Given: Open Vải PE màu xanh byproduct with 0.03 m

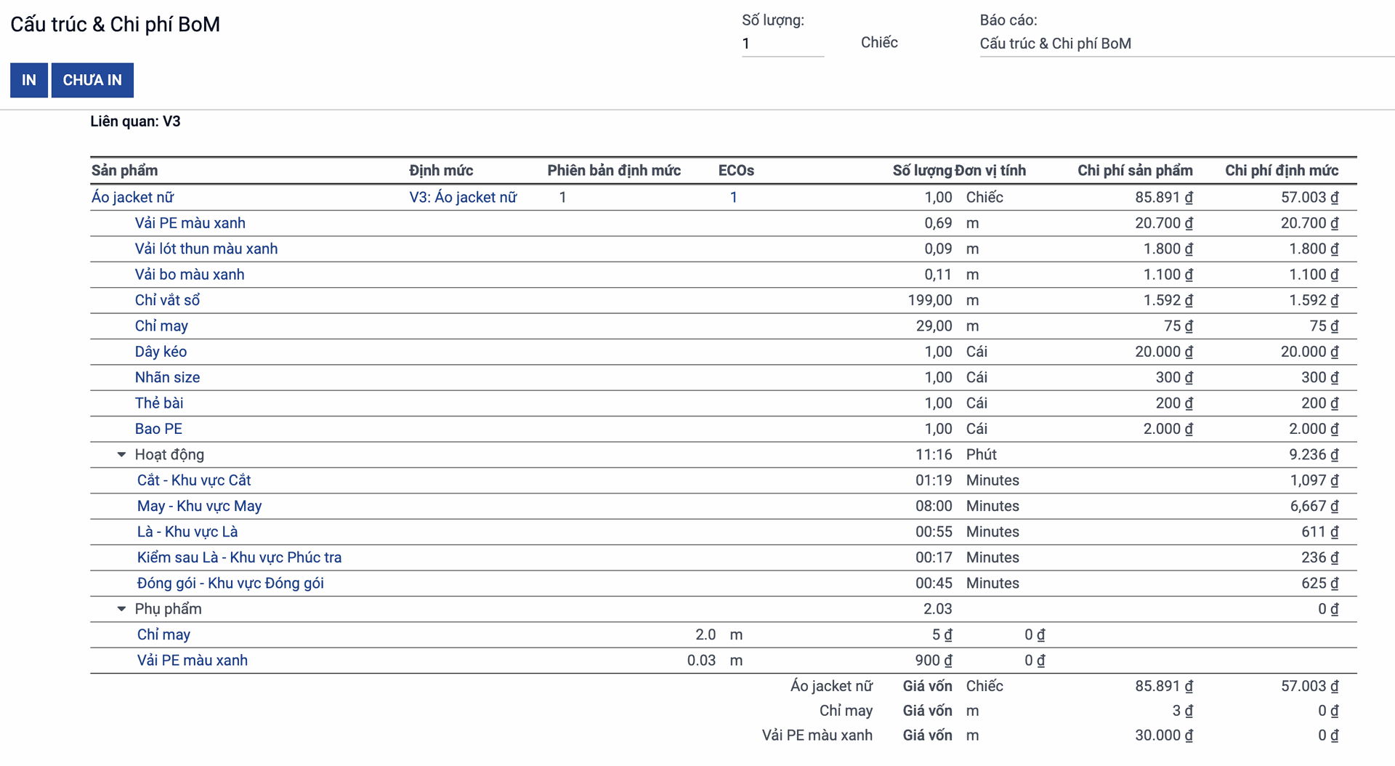Looking at the screenshot, I should click(x=193, y=661).
